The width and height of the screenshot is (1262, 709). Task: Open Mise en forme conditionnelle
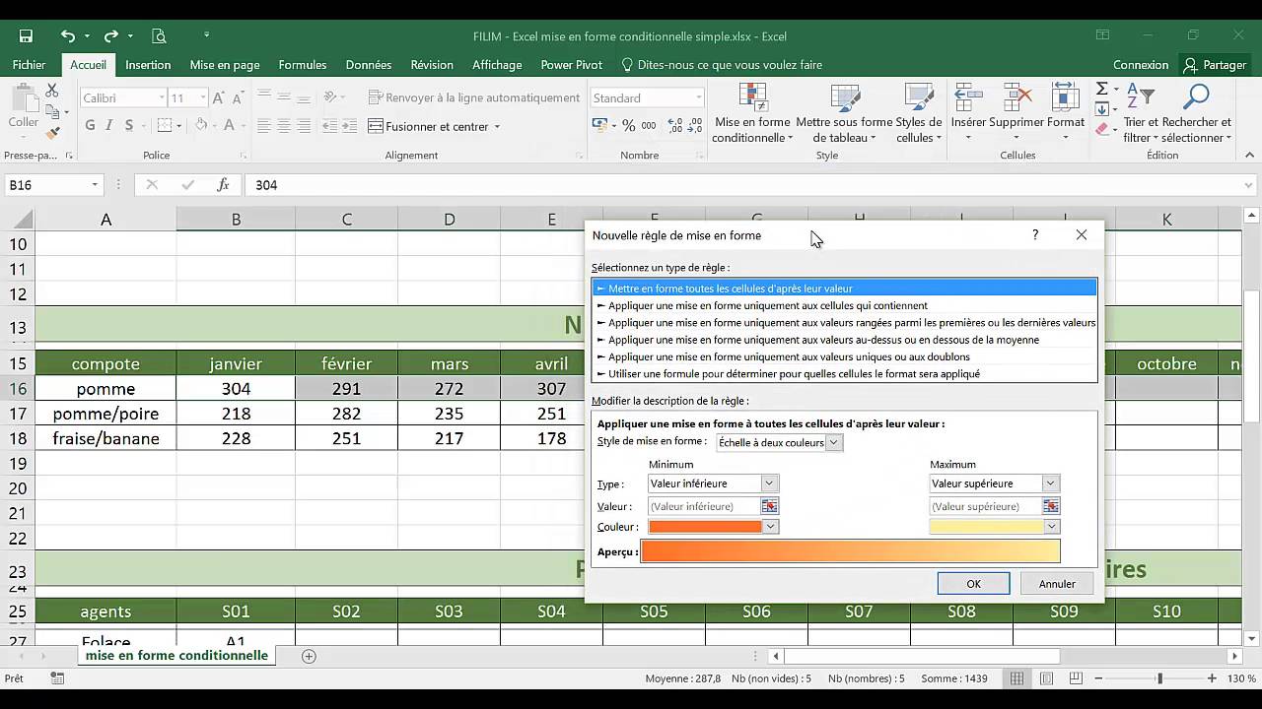pyautogui.click(x=752, y=113)
